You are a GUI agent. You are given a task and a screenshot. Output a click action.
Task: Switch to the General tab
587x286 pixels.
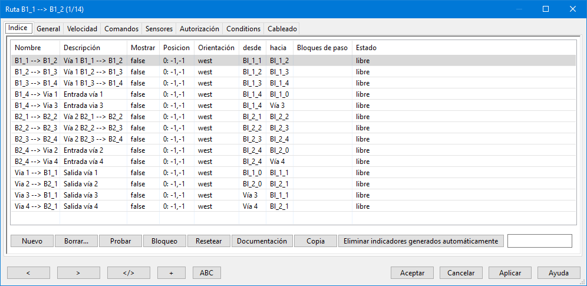coord(48,29)
